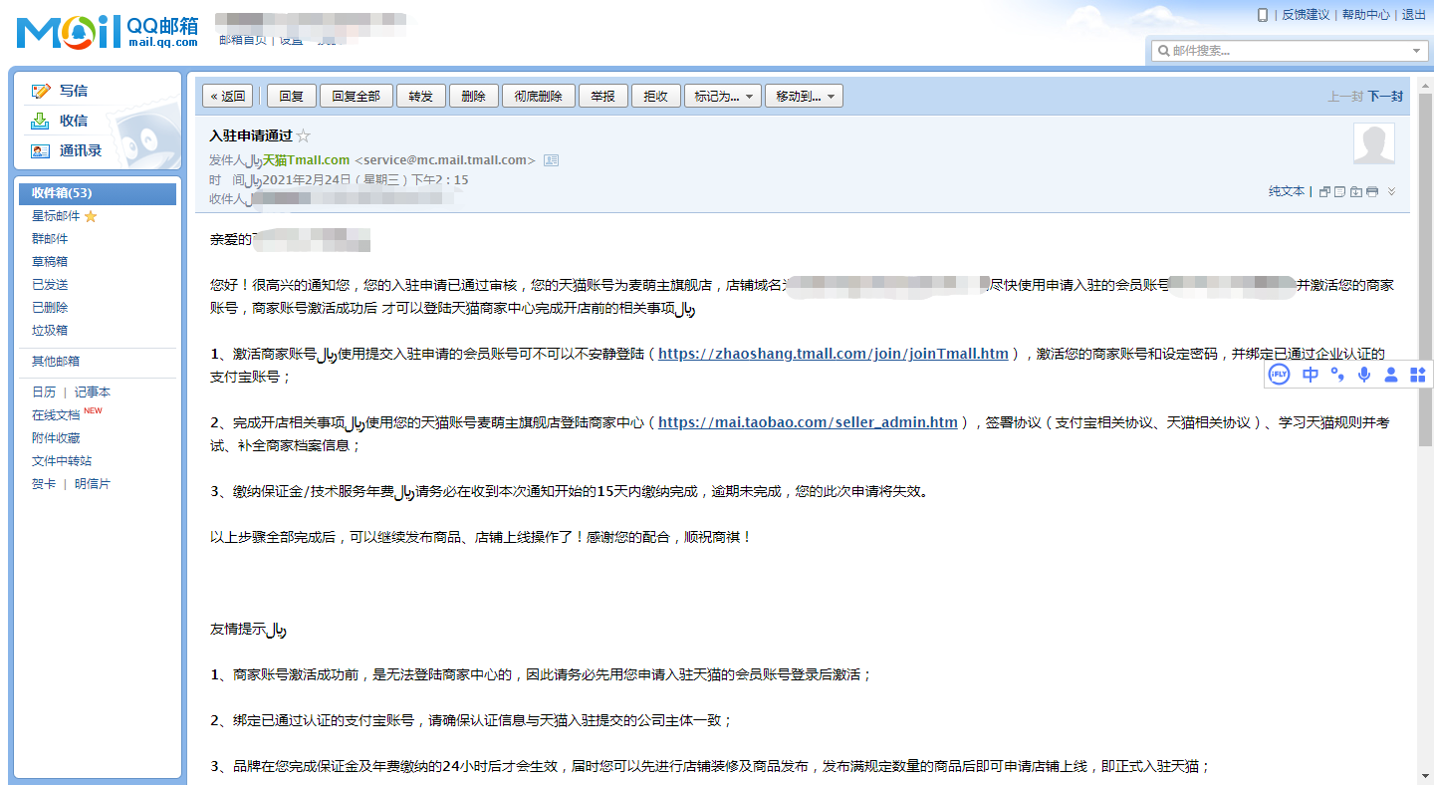Click the microphone voice input icon
The height and width of the screenshot is (785, 1434).
1364,375
